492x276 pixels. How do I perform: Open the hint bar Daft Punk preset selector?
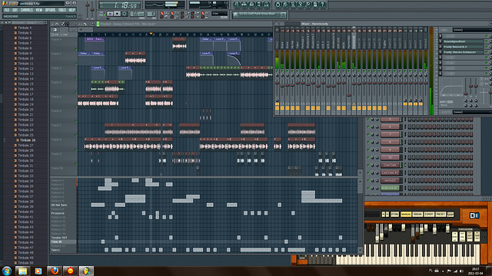260,15
